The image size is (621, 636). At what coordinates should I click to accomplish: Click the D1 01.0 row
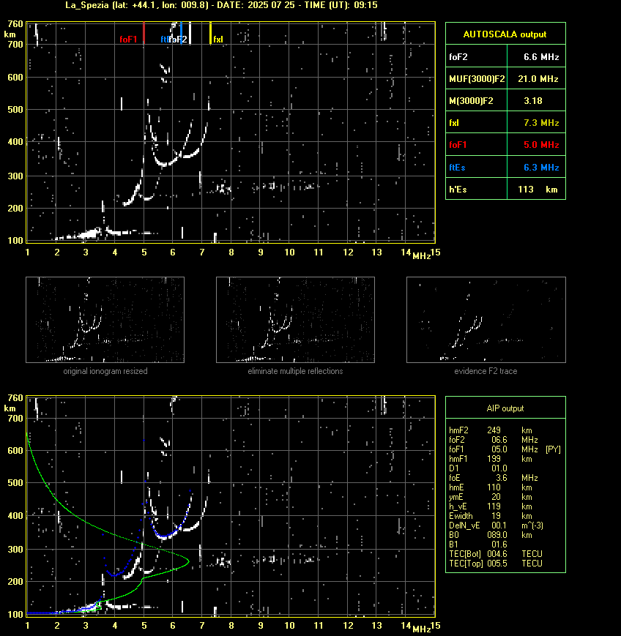[x=478, y=468]
